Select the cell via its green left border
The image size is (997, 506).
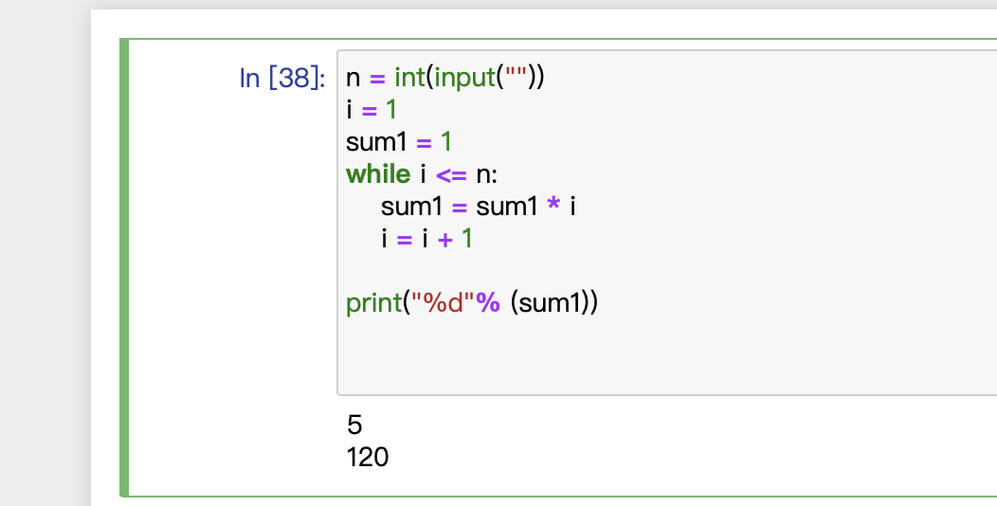coord(125,267)
